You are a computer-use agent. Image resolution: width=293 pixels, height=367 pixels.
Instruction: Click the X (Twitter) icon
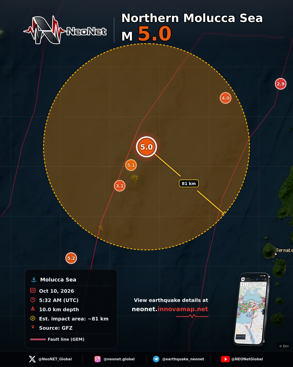(x=32, y=359)
